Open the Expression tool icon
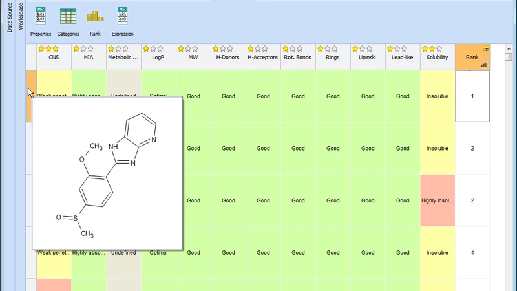The height and width of the screenshot is (291, 517). (122, 16)
